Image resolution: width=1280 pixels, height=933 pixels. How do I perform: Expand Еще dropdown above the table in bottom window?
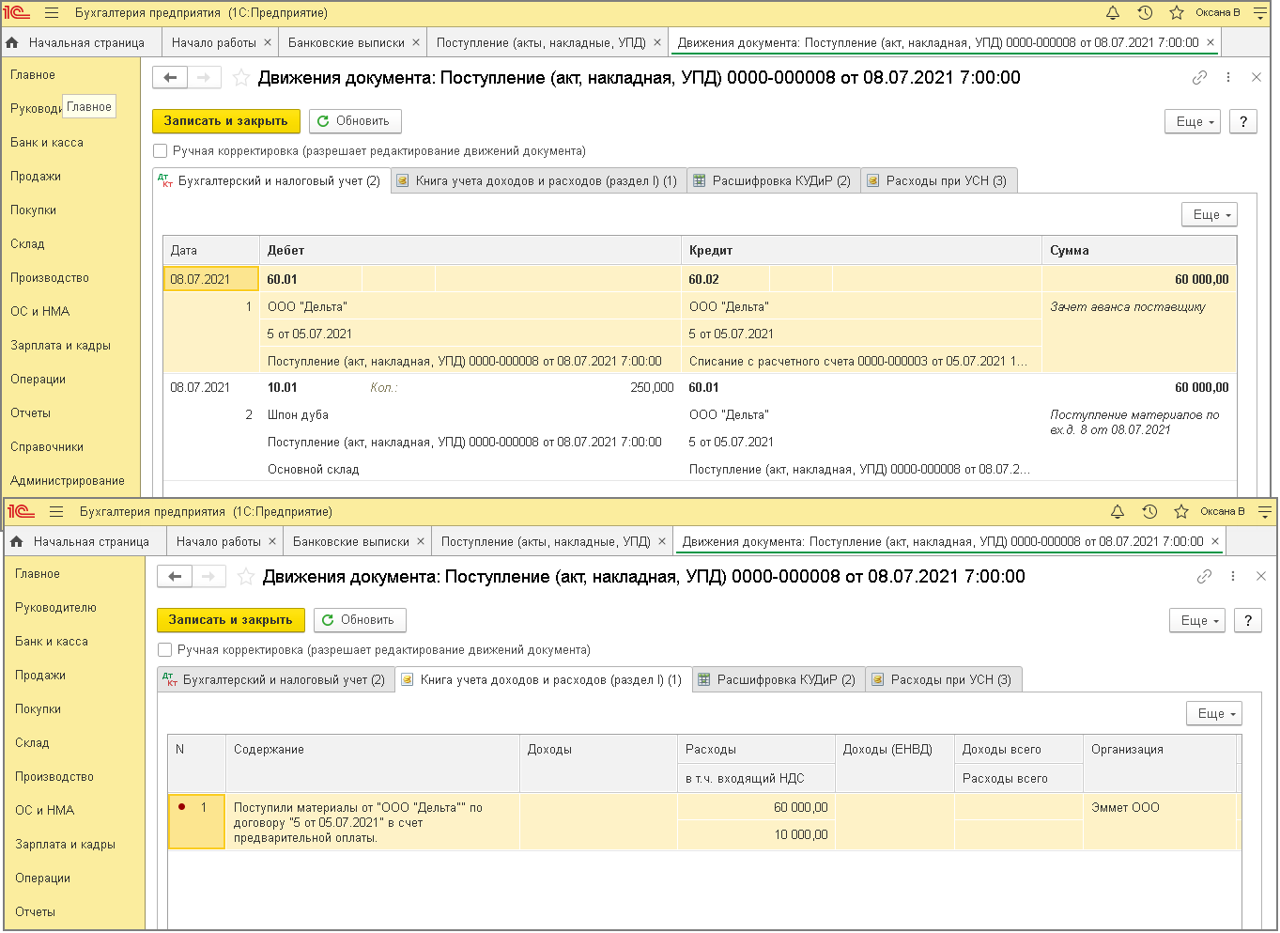coord(1214,713)
